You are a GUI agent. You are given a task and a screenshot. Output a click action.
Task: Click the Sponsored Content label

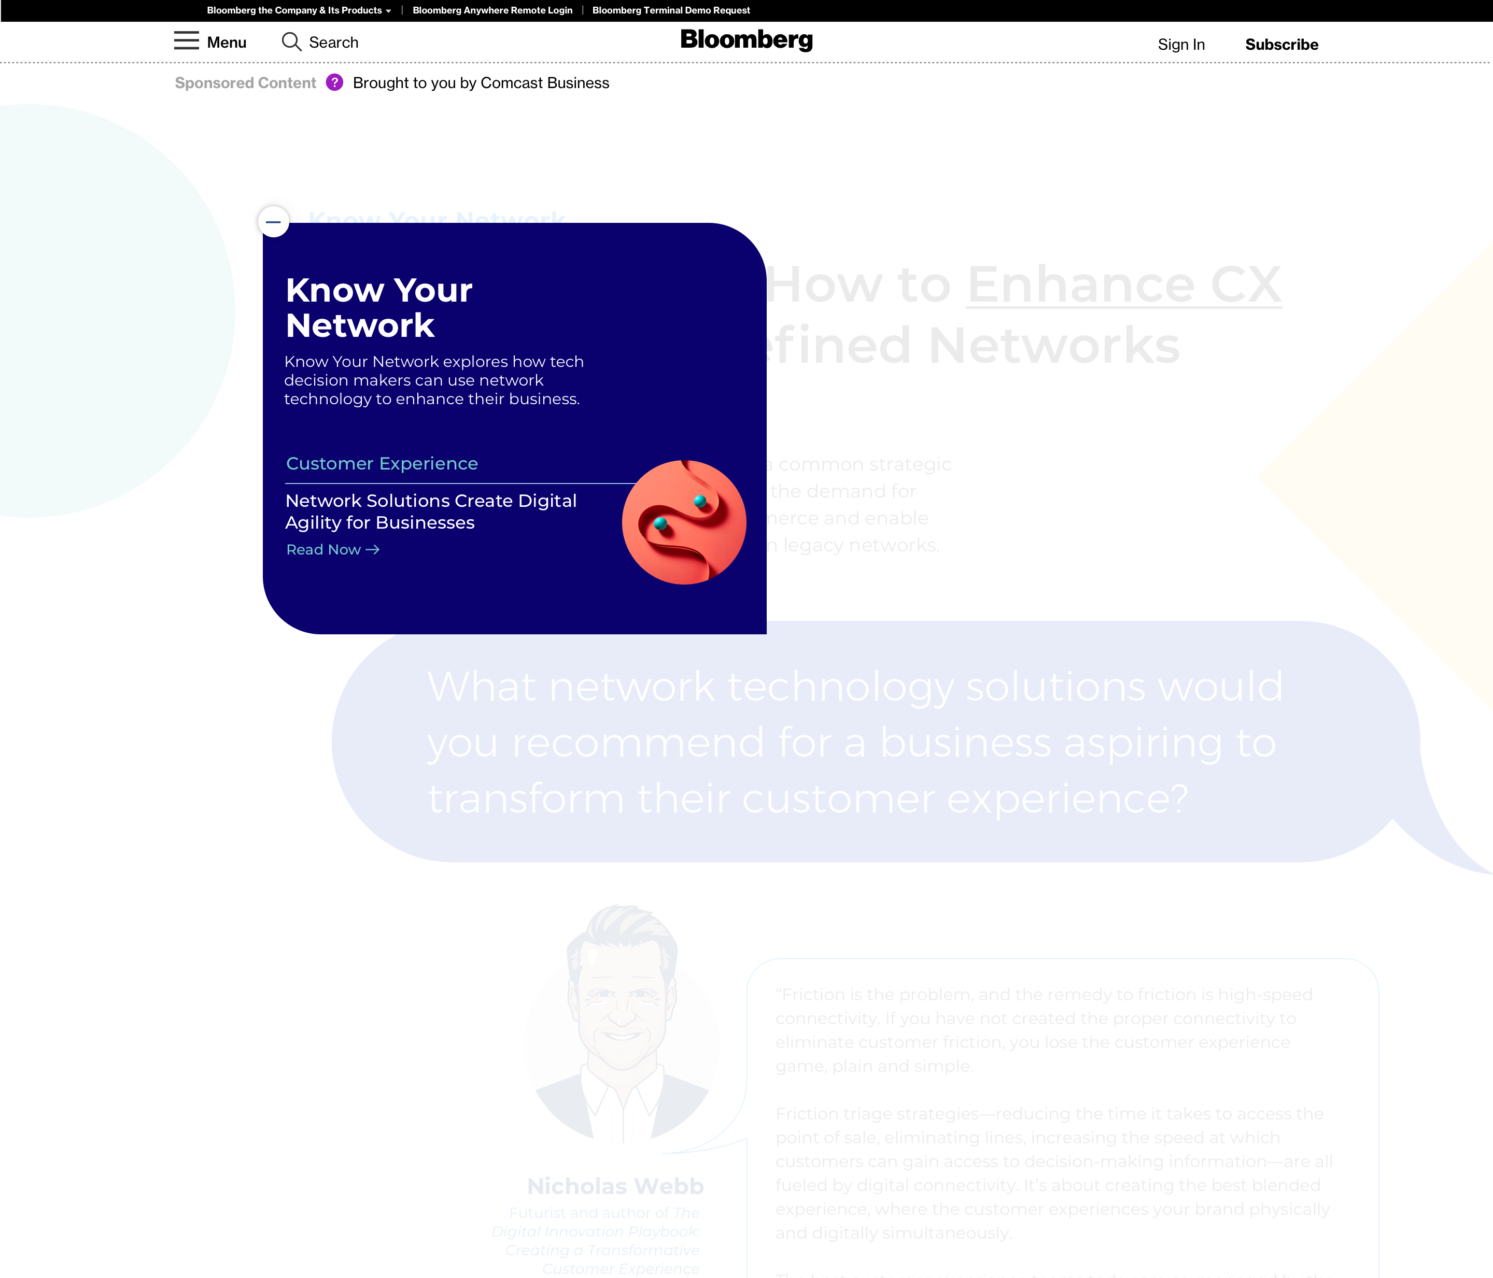tap(245, 83)
